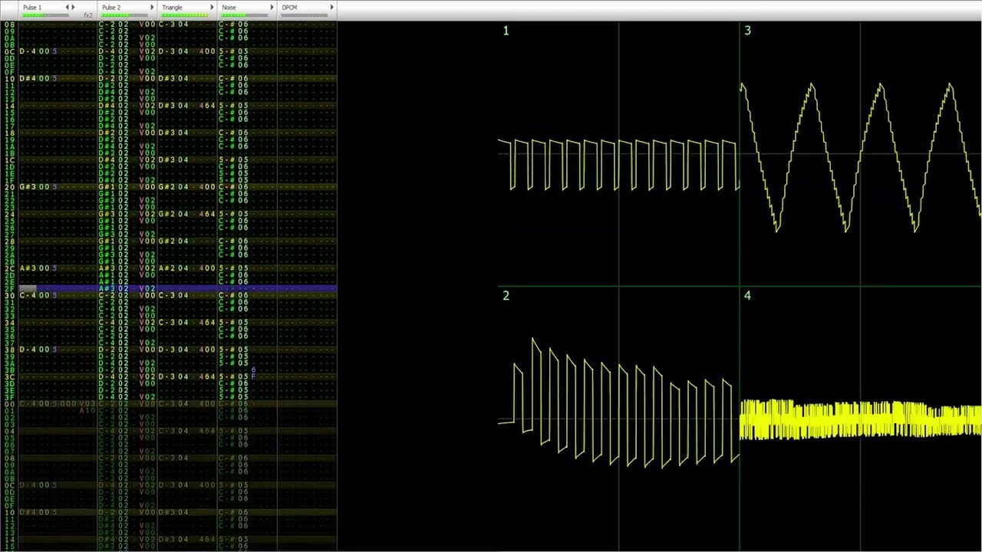
Task: Click row number 30 in pattern editor
Action: tap(10, 295)
